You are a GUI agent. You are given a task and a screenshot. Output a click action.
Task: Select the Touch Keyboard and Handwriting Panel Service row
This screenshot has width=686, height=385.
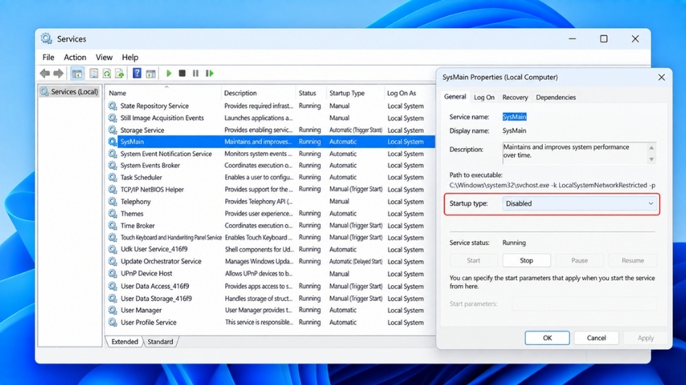point(271,238)
